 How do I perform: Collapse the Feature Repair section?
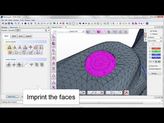(x=44, y=59)
